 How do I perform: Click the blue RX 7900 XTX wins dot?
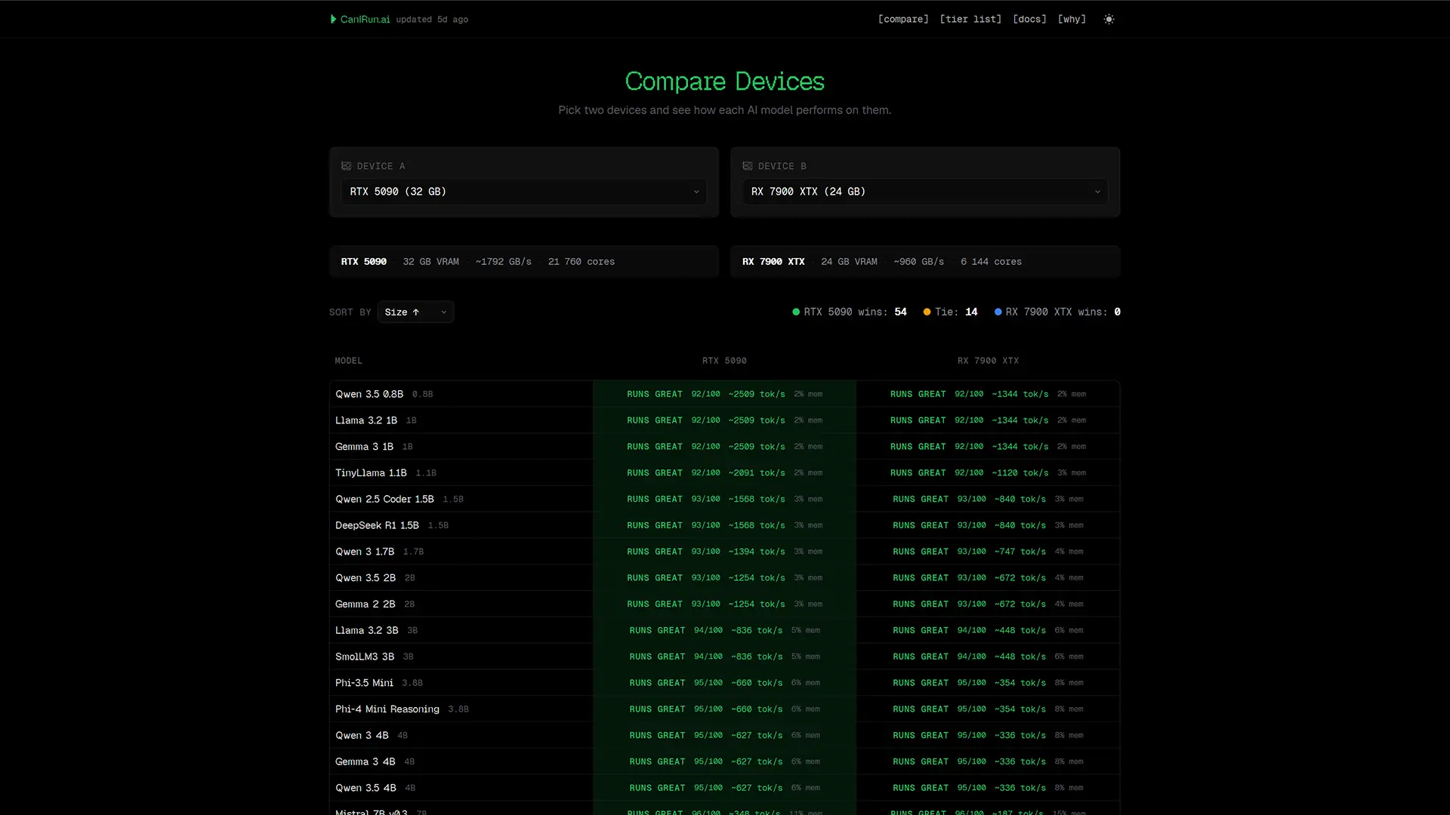coord(998,312)
